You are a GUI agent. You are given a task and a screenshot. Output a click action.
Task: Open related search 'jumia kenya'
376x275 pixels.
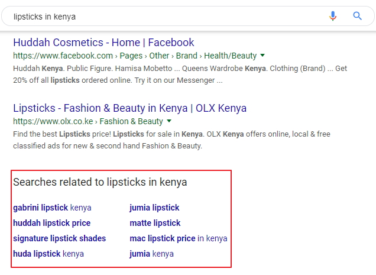tap(151, 254)
